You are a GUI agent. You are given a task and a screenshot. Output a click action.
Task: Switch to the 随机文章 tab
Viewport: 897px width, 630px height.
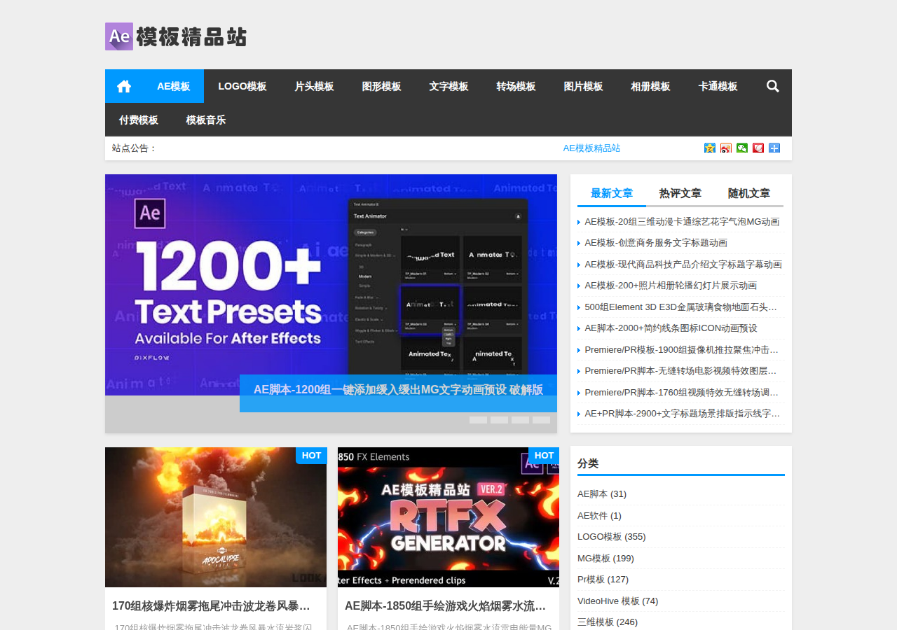click(749, 193)
